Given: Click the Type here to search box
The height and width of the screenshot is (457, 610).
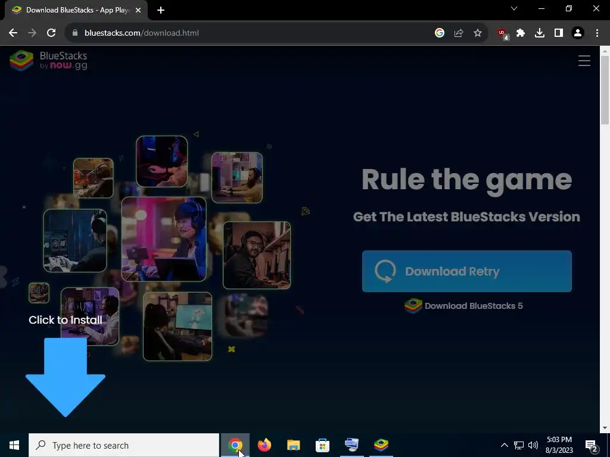Looking at the screenshot, I should 124,445.
